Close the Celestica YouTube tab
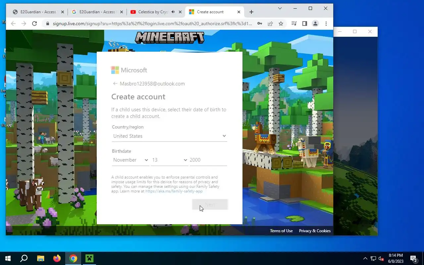The width and height of the screenshot is (424, 265). tap(180, 12)
